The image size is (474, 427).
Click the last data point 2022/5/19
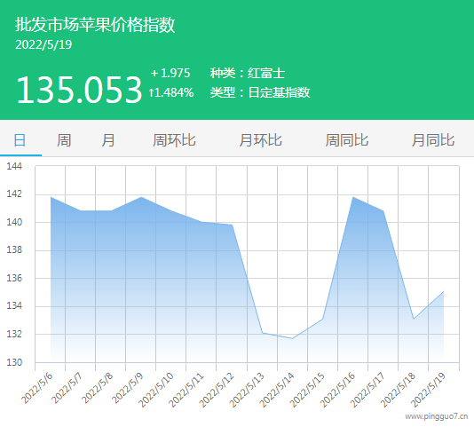pos(444,291)
